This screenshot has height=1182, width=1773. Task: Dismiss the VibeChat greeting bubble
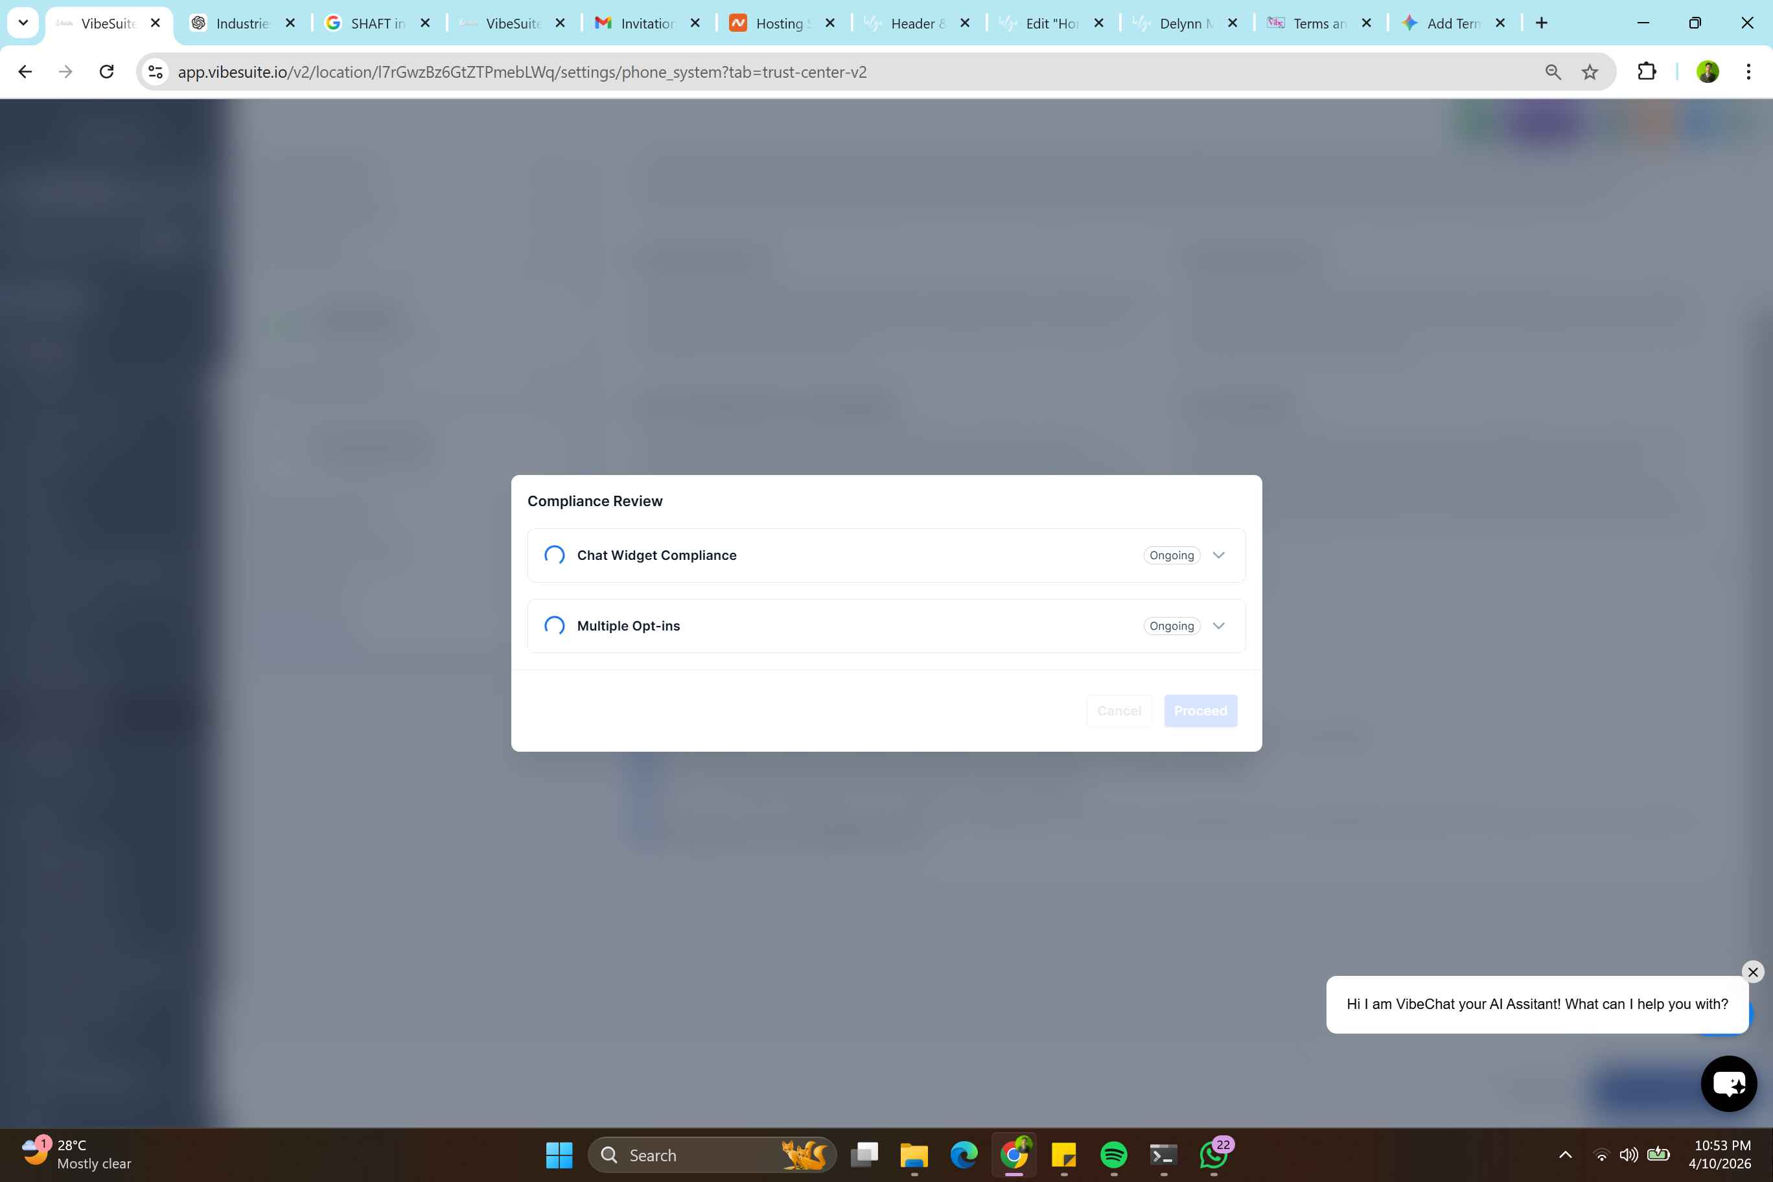[1753, 971]
